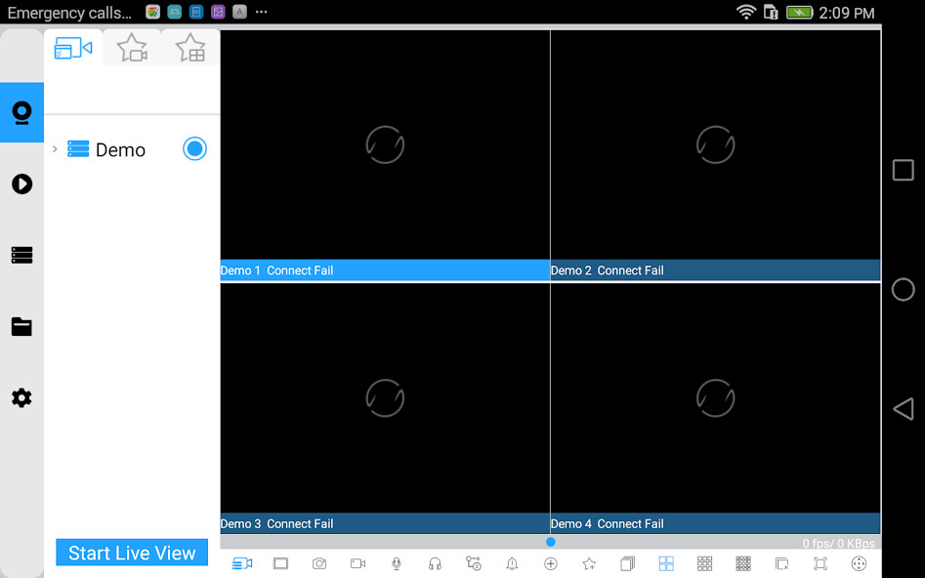925x578 pixels.
Task: Switch to the favorite layouts tab
Action: 190,47
